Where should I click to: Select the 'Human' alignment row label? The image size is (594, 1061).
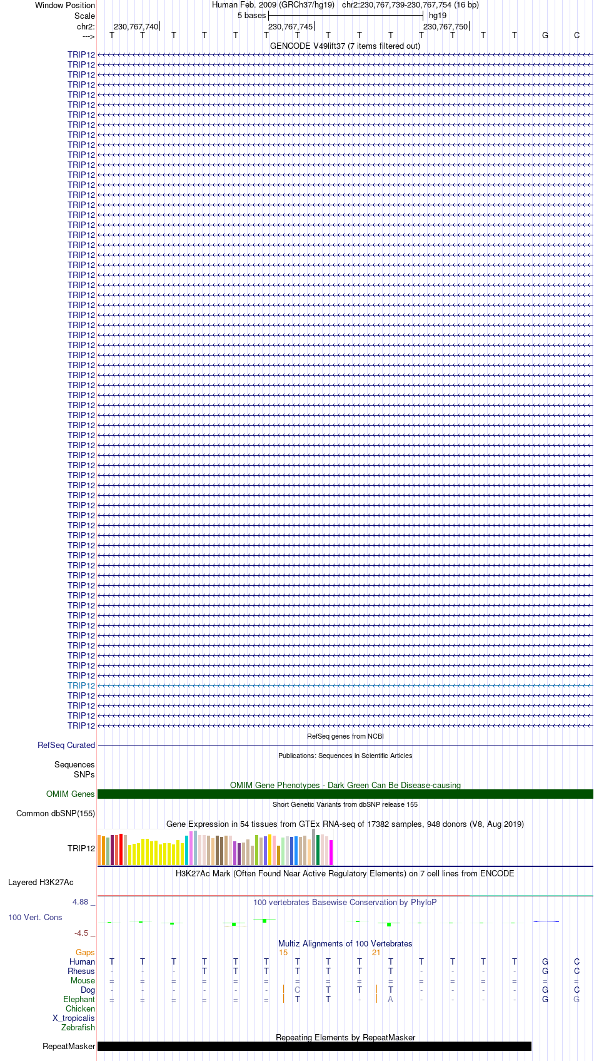click(x=83, y=961)
